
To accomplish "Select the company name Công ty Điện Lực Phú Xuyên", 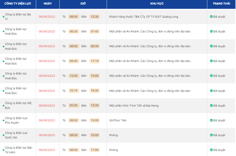I will [x=16, y=120].
